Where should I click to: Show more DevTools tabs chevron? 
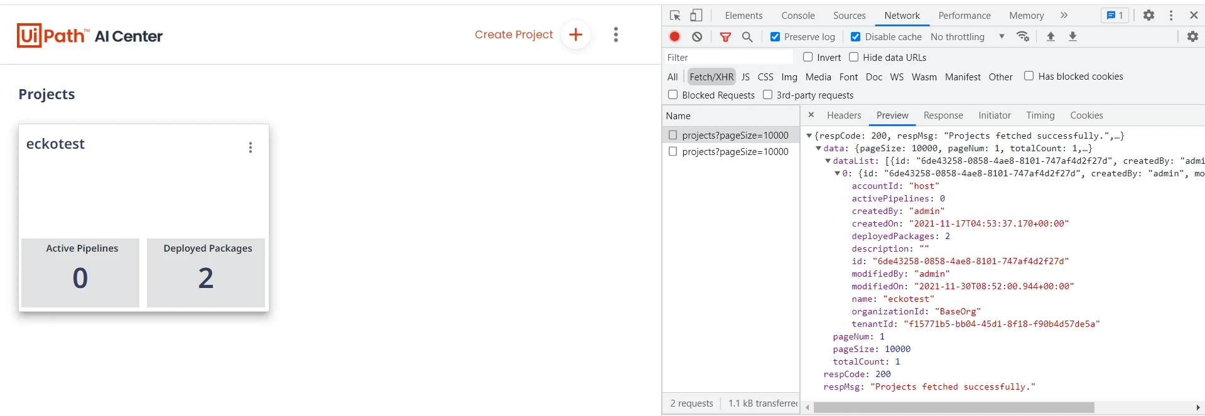pos(1064,15)
